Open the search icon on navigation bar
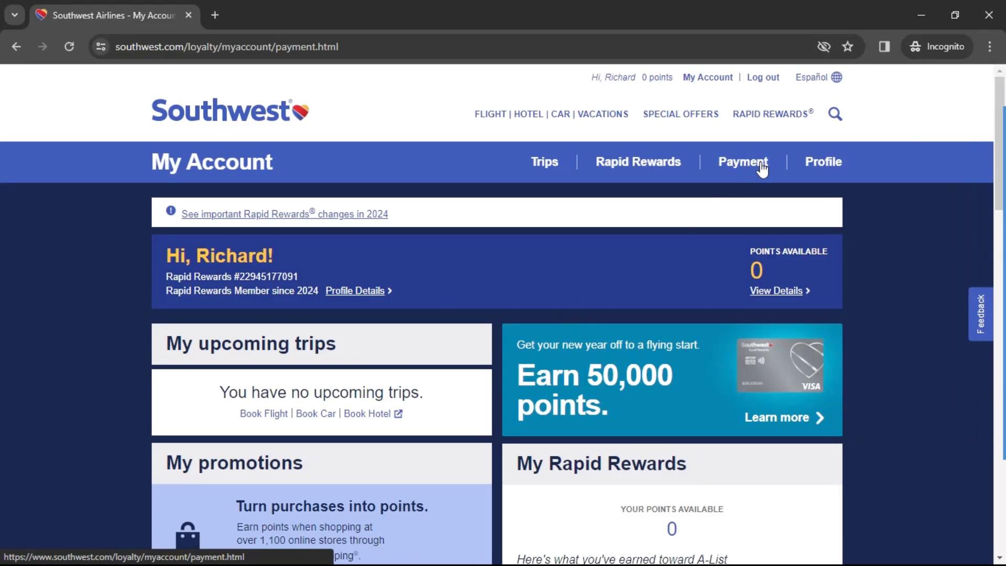This screenshot has height=566, width=1006. (x=835, y=114)
